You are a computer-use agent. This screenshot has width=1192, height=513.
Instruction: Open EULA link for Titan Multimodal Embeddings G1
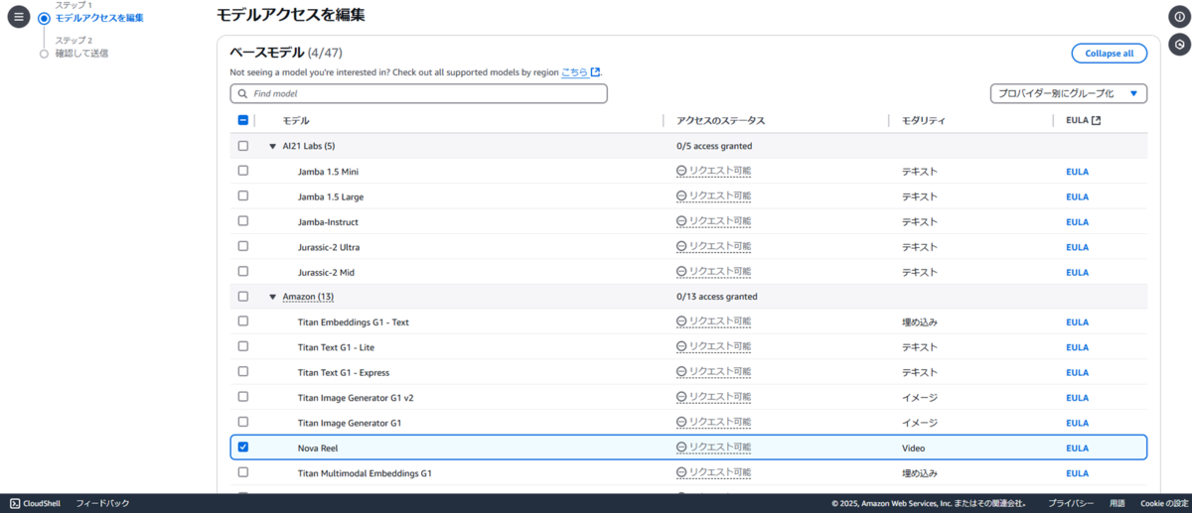(1077, 473)
